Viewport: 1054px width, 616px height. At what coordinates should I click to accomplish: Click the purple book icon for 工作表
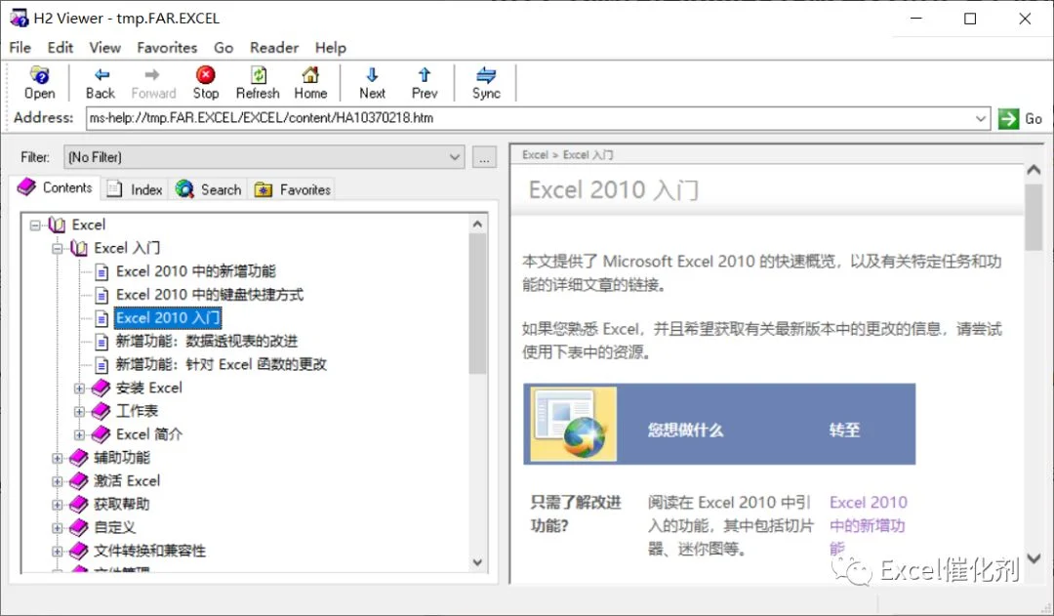[101, 411]
